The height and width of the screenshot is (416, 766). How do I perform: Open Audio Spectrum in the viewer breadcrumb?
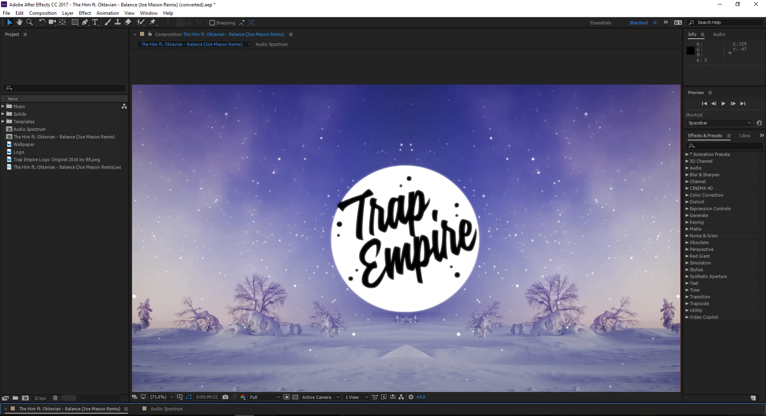271,44
